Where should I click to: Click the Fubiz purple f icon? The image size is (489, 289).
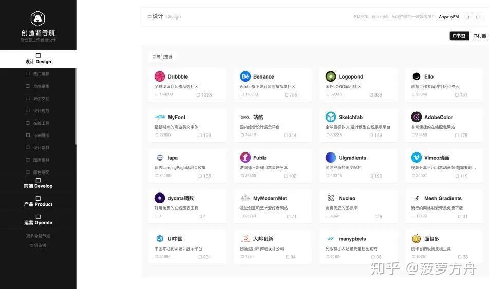pos(245,158)
